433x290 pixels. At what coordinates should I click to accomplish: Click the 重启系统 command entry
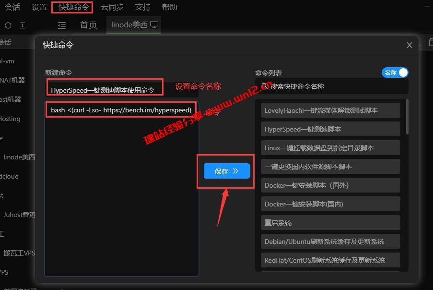pyautogui.click(x=330, y=222)
